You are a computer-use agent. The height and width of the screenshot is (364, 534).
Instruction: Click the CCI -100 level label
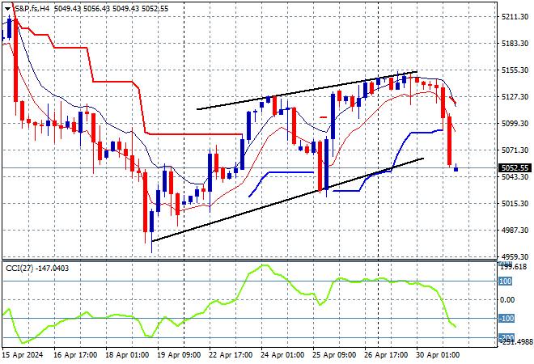click(506, 319)
